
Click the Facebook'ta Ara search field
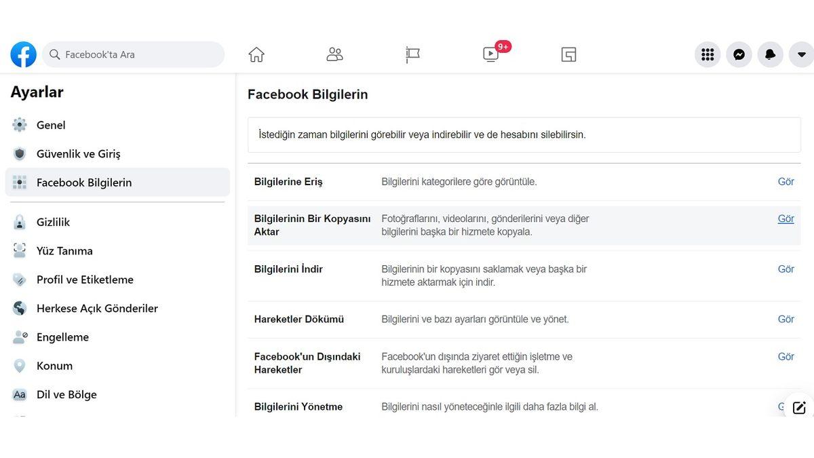[x=133, y=54]
